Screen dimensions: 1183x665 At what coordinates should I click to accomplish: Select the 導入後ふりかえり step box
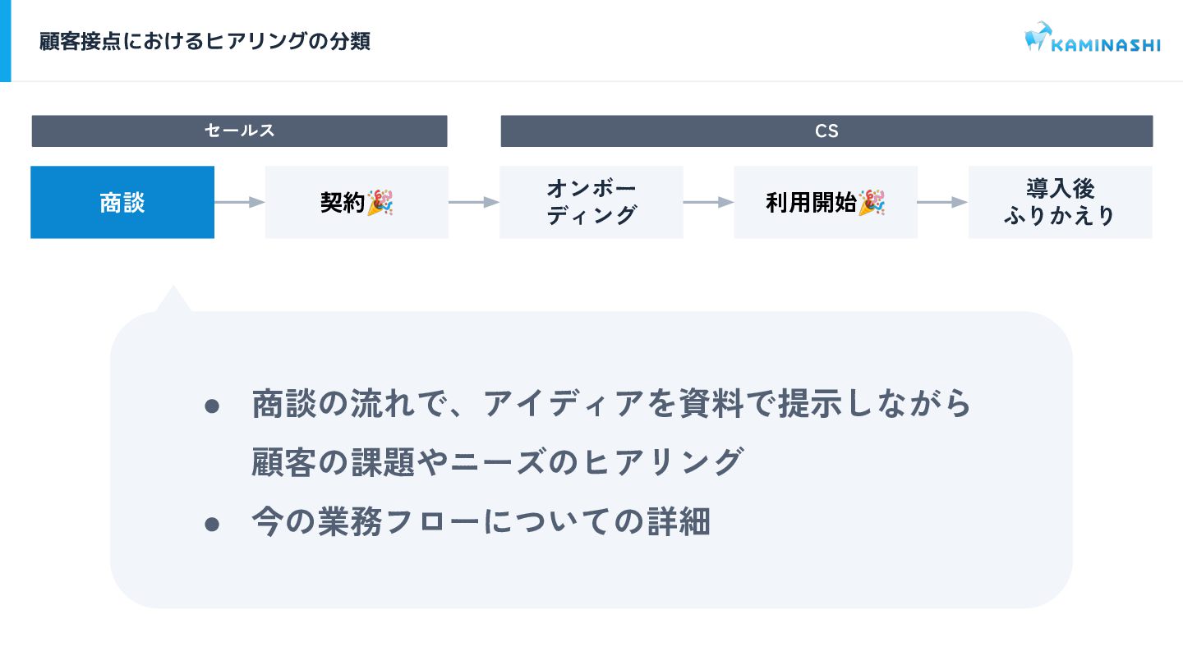tap(1060, 203)
